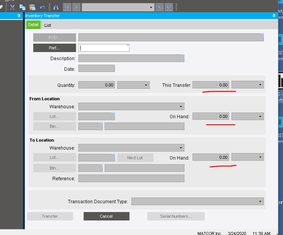The image size is (283, 235).
Task: Go to previous record arrow
Action: coord(76,7)
